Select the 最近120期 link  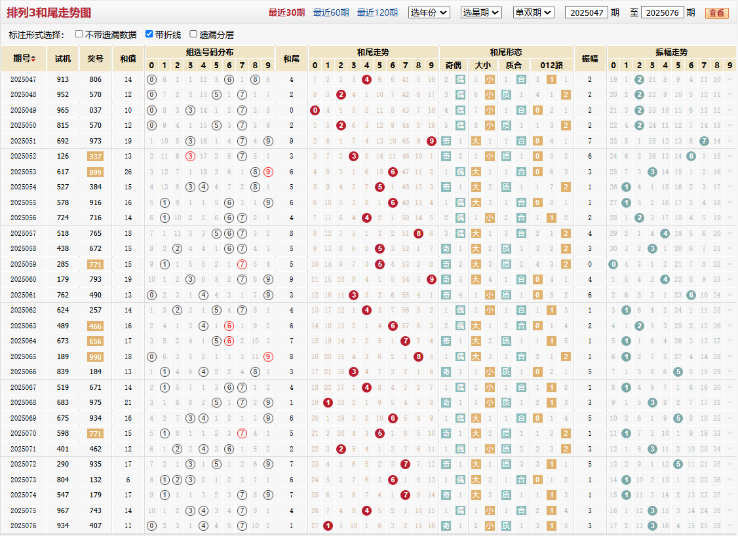click(x=377, y=12)
